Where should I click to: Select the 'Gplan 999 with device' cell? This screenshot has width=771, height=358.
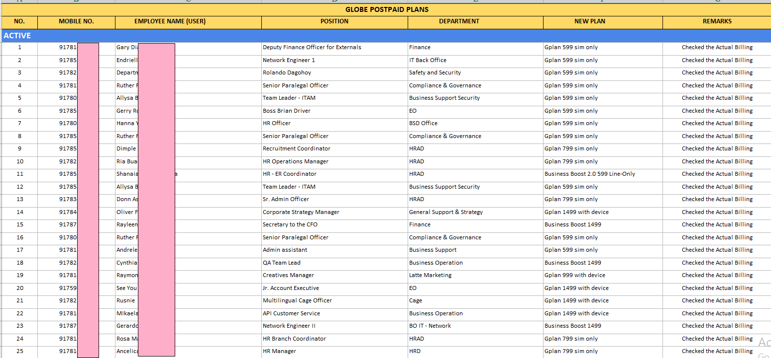click(x=603, y=276)
